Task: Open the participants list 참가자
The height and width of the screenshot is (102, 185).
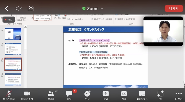Action: coord(51,95)
